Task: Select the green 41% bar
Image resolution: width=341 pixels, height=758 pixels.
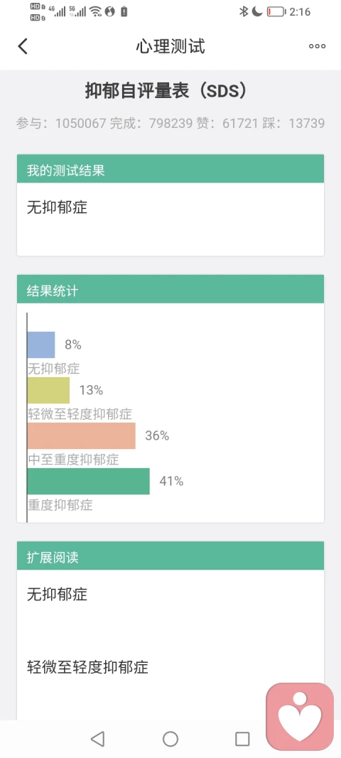Action: pyautogui.click(x=89, y=481)
